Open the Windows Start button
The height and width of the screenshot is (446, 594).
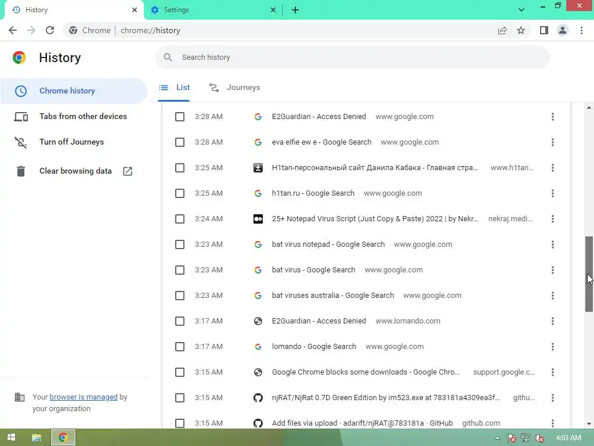pos(11,438)
